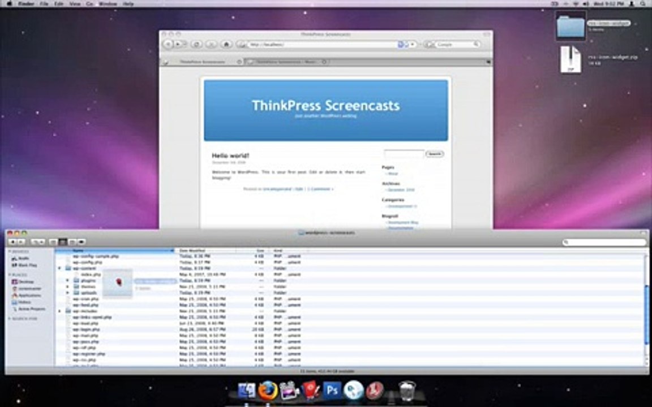Open the Apple menu
The image size is (652, 407).
click(x=9, y=3)
